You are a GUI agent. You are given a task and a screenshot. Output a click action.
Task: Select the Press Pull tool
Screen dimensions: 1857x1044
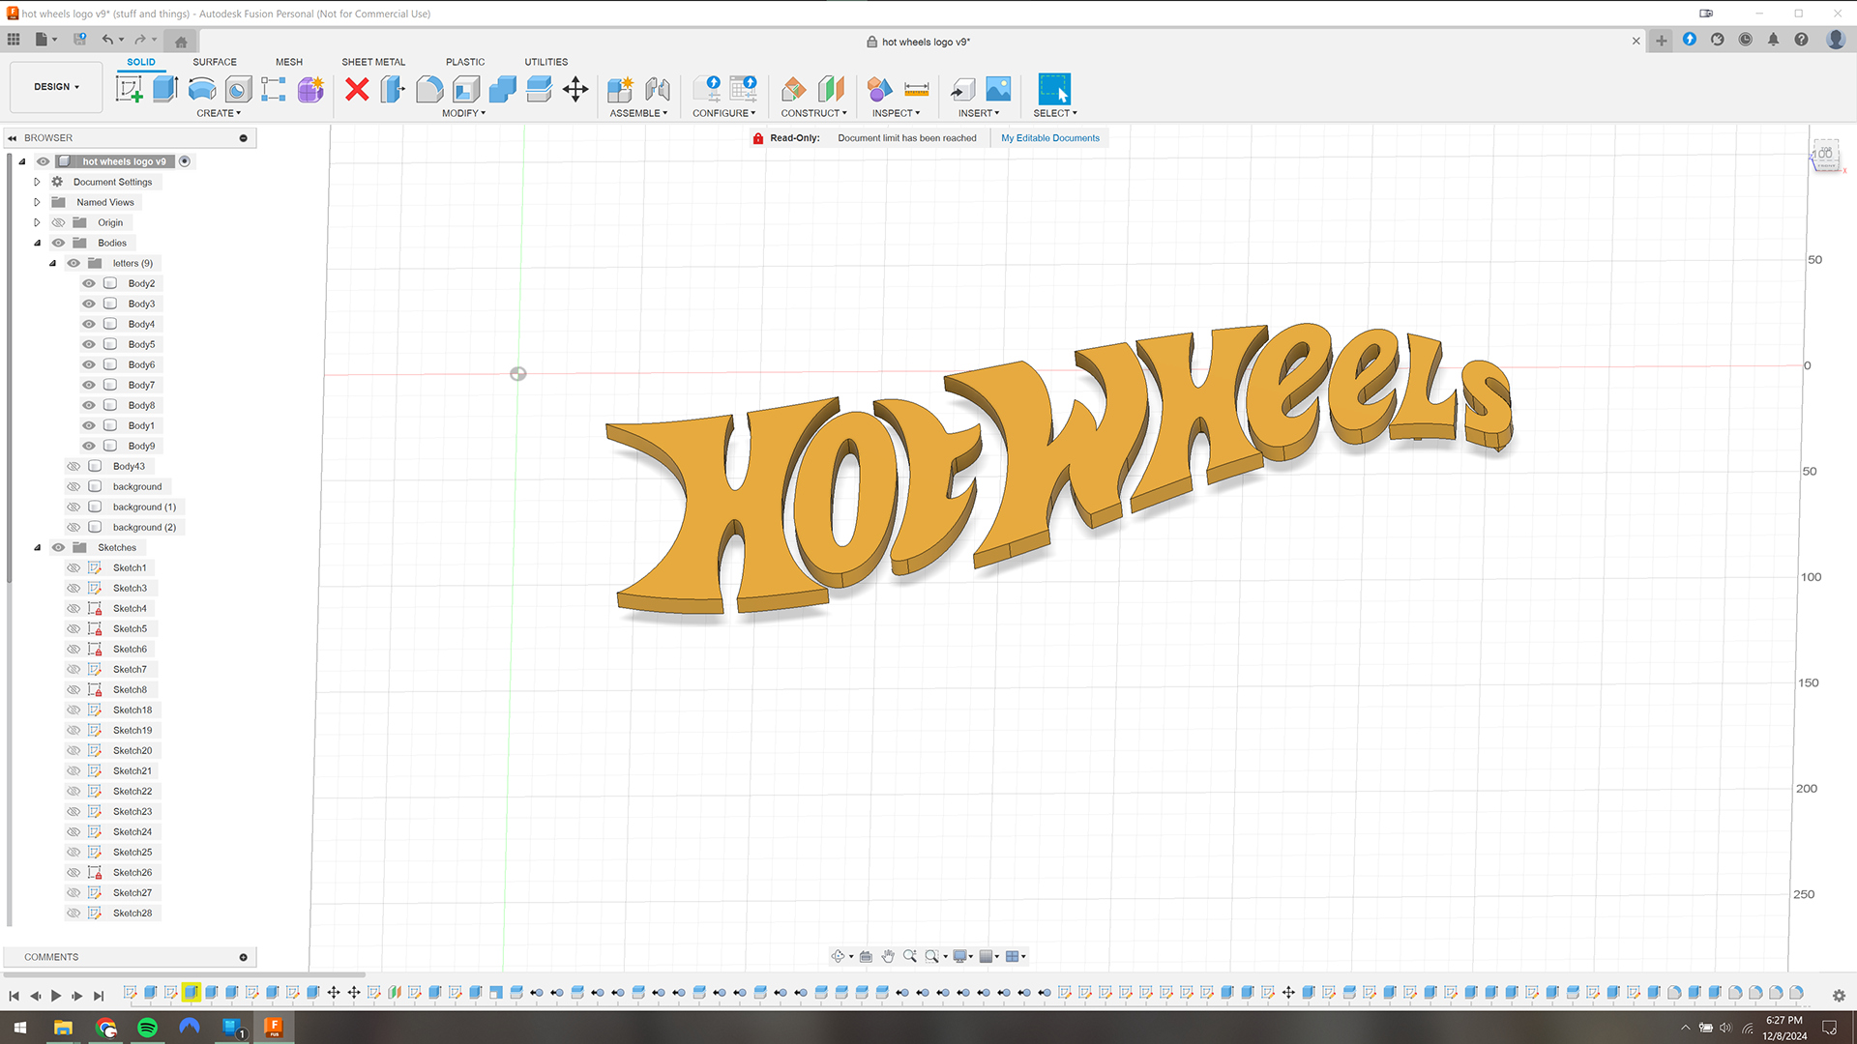click(393, 90)
